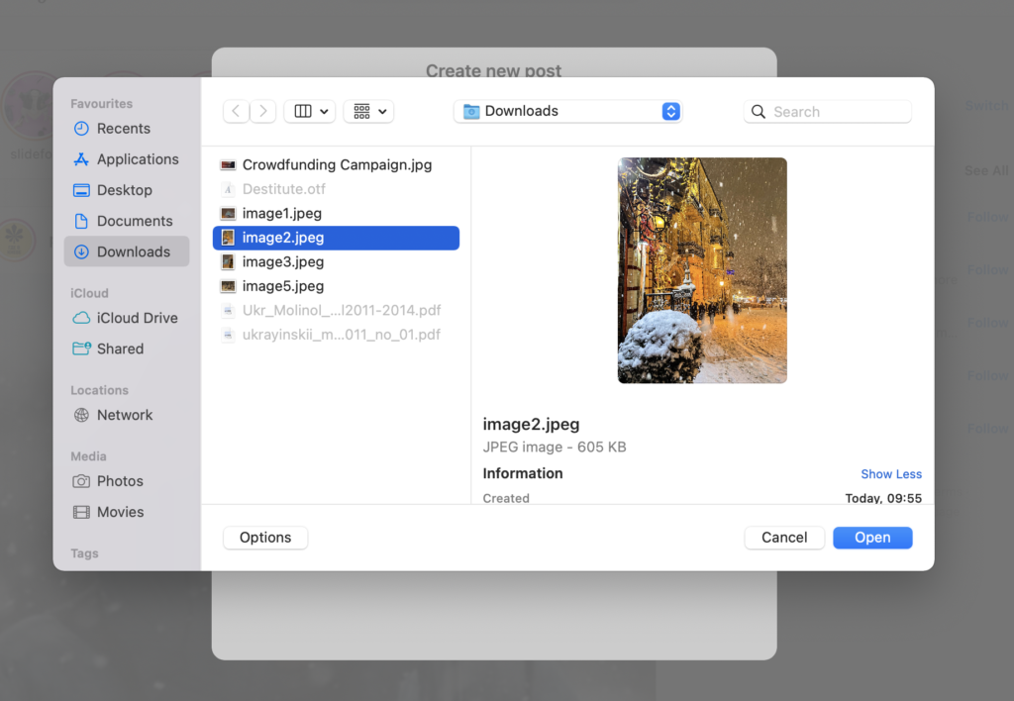Click the greyed-out Destitute.otf file name

coord(284,189)
